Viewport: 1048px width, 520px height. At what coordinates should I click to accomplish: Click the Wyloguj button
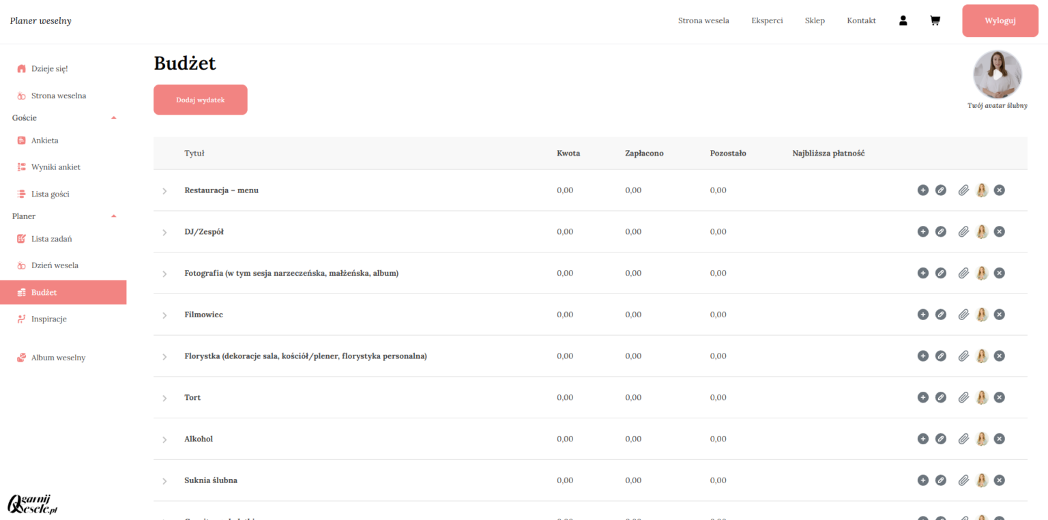[x=1000, y=20]
